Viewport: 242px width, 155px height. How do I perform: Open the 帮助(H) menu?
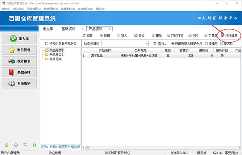[100, 9]
